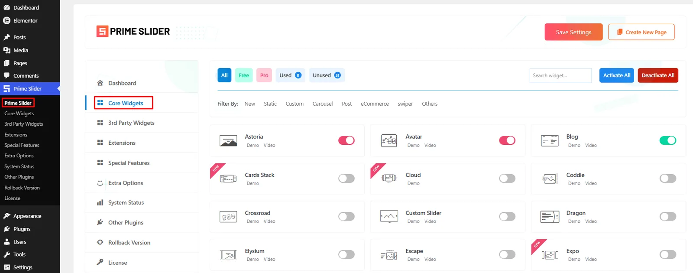
Task: Click Create New Page button
Action: (641, 32)
